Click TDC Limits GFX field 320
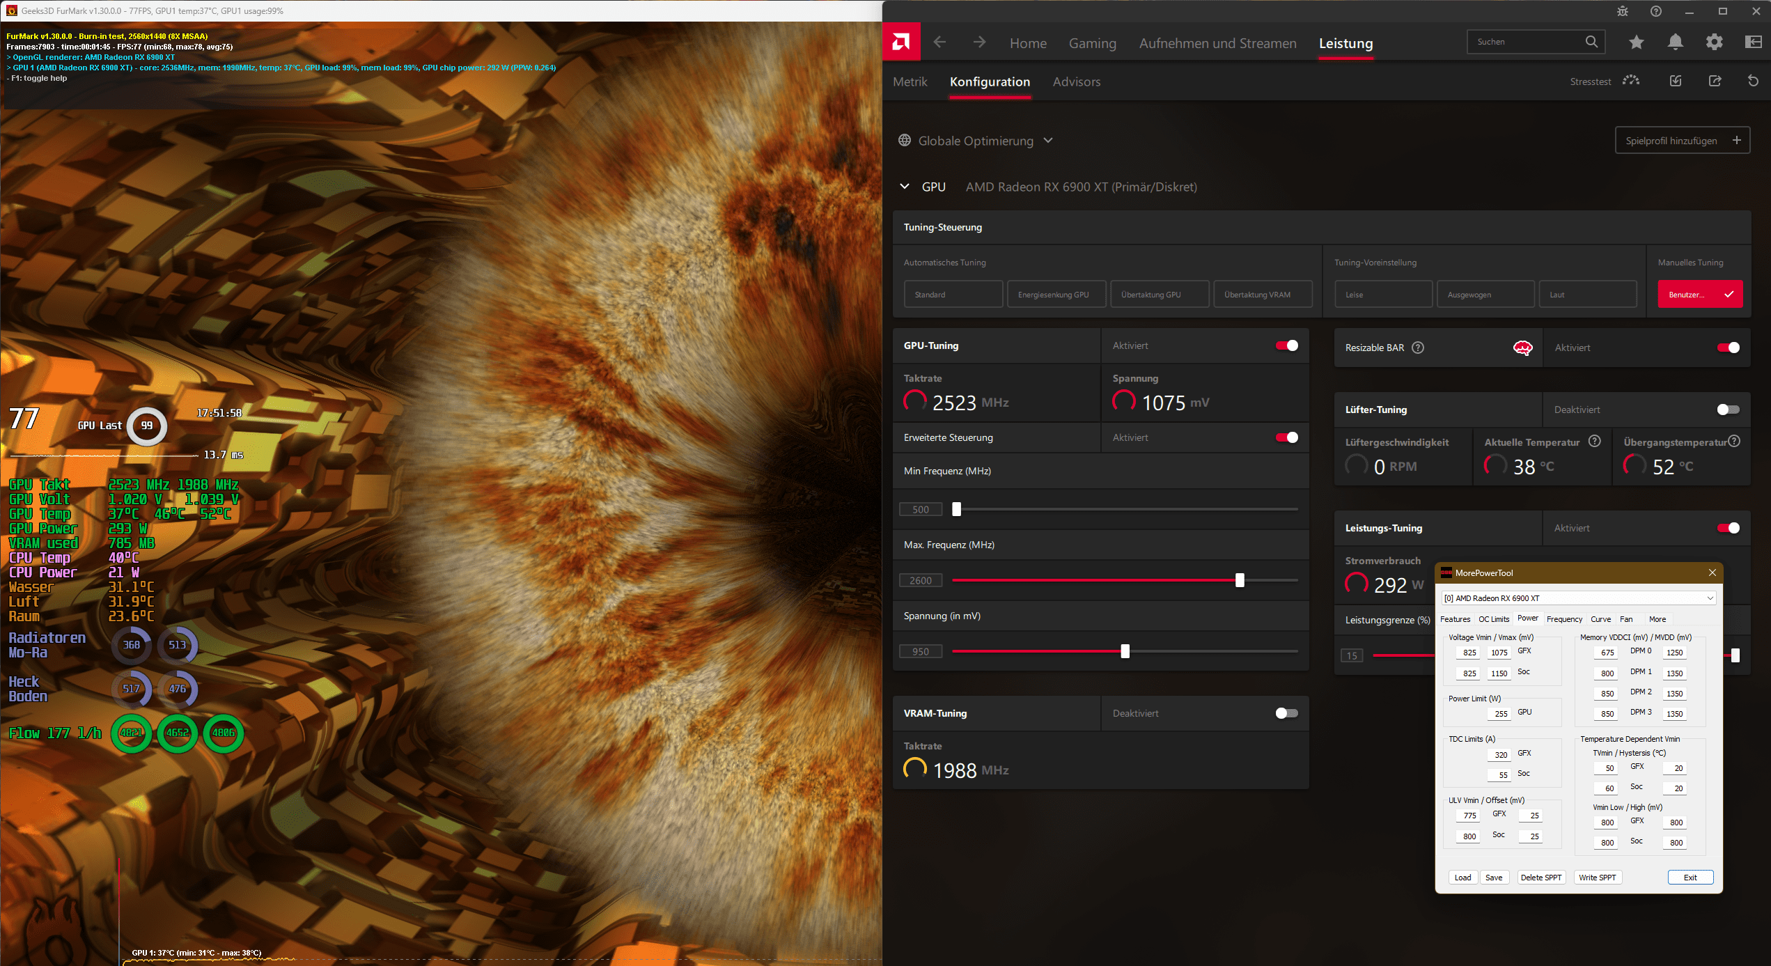The image size is (1771, 966). [1501, 754]
